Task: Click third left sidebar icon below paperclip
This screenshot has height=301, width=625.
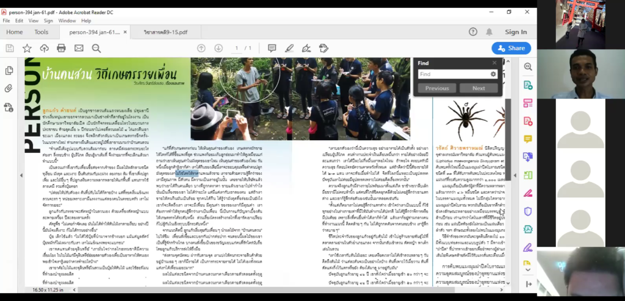Action: [9, 107]
